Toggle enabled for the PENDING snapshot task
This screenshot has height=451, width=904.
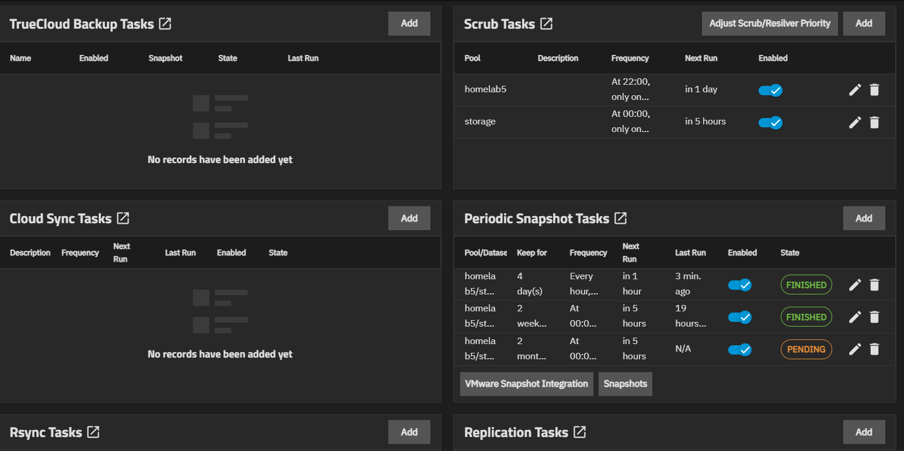(x=739, y=349)
